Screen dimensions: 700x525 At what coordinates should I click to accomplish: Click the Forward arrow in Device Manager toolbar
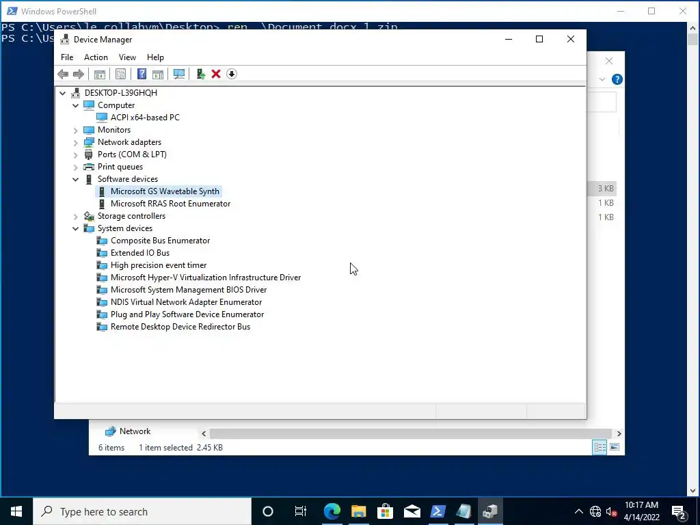coord(79,74)
